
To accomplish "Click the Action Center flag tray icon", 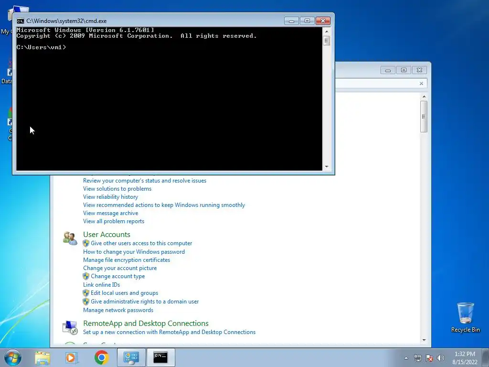I will (x=429, y=358).
